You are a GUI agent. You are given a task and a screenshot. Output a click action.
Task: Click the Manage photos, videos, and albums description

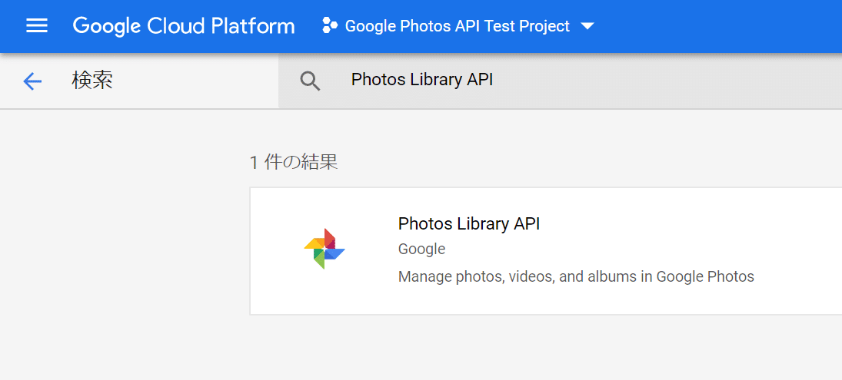coord(576,276)
